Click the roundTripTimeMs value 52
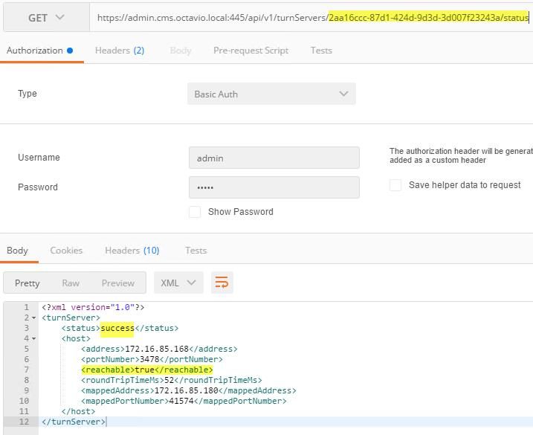Viewport: 533px width, 435px height. click(169, 380)
